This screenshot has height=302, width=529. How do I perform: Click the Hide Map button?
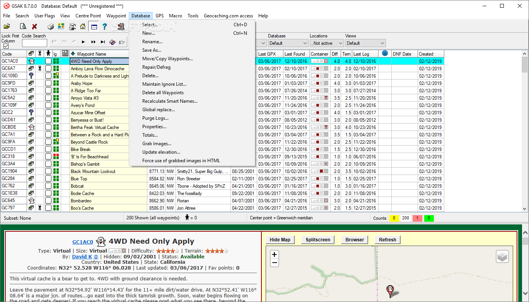[x=280, y=240]
